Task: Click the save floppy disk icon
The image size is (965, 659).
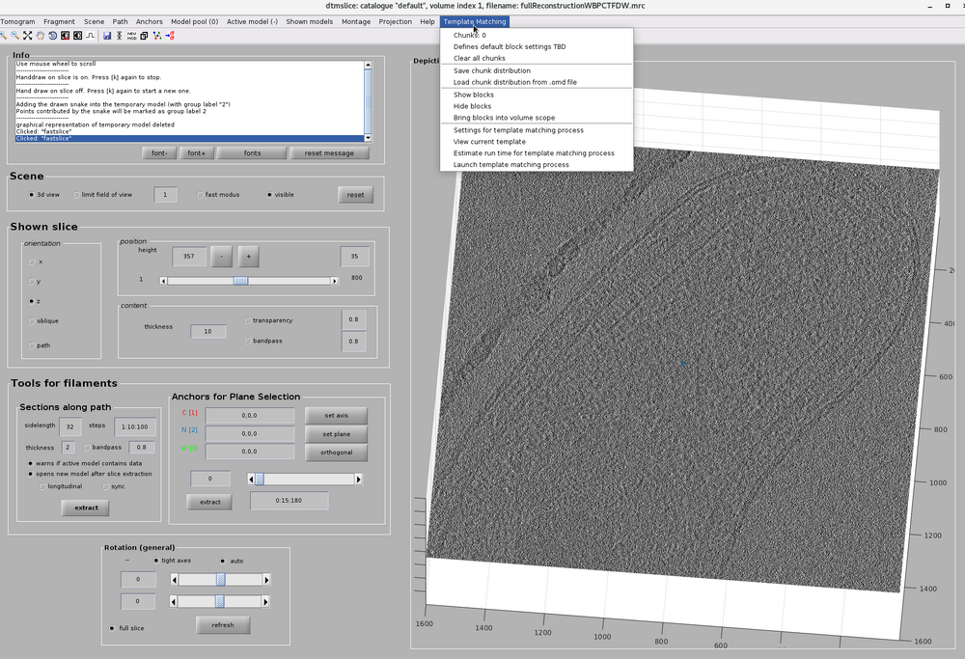Action: coord(108,36)
